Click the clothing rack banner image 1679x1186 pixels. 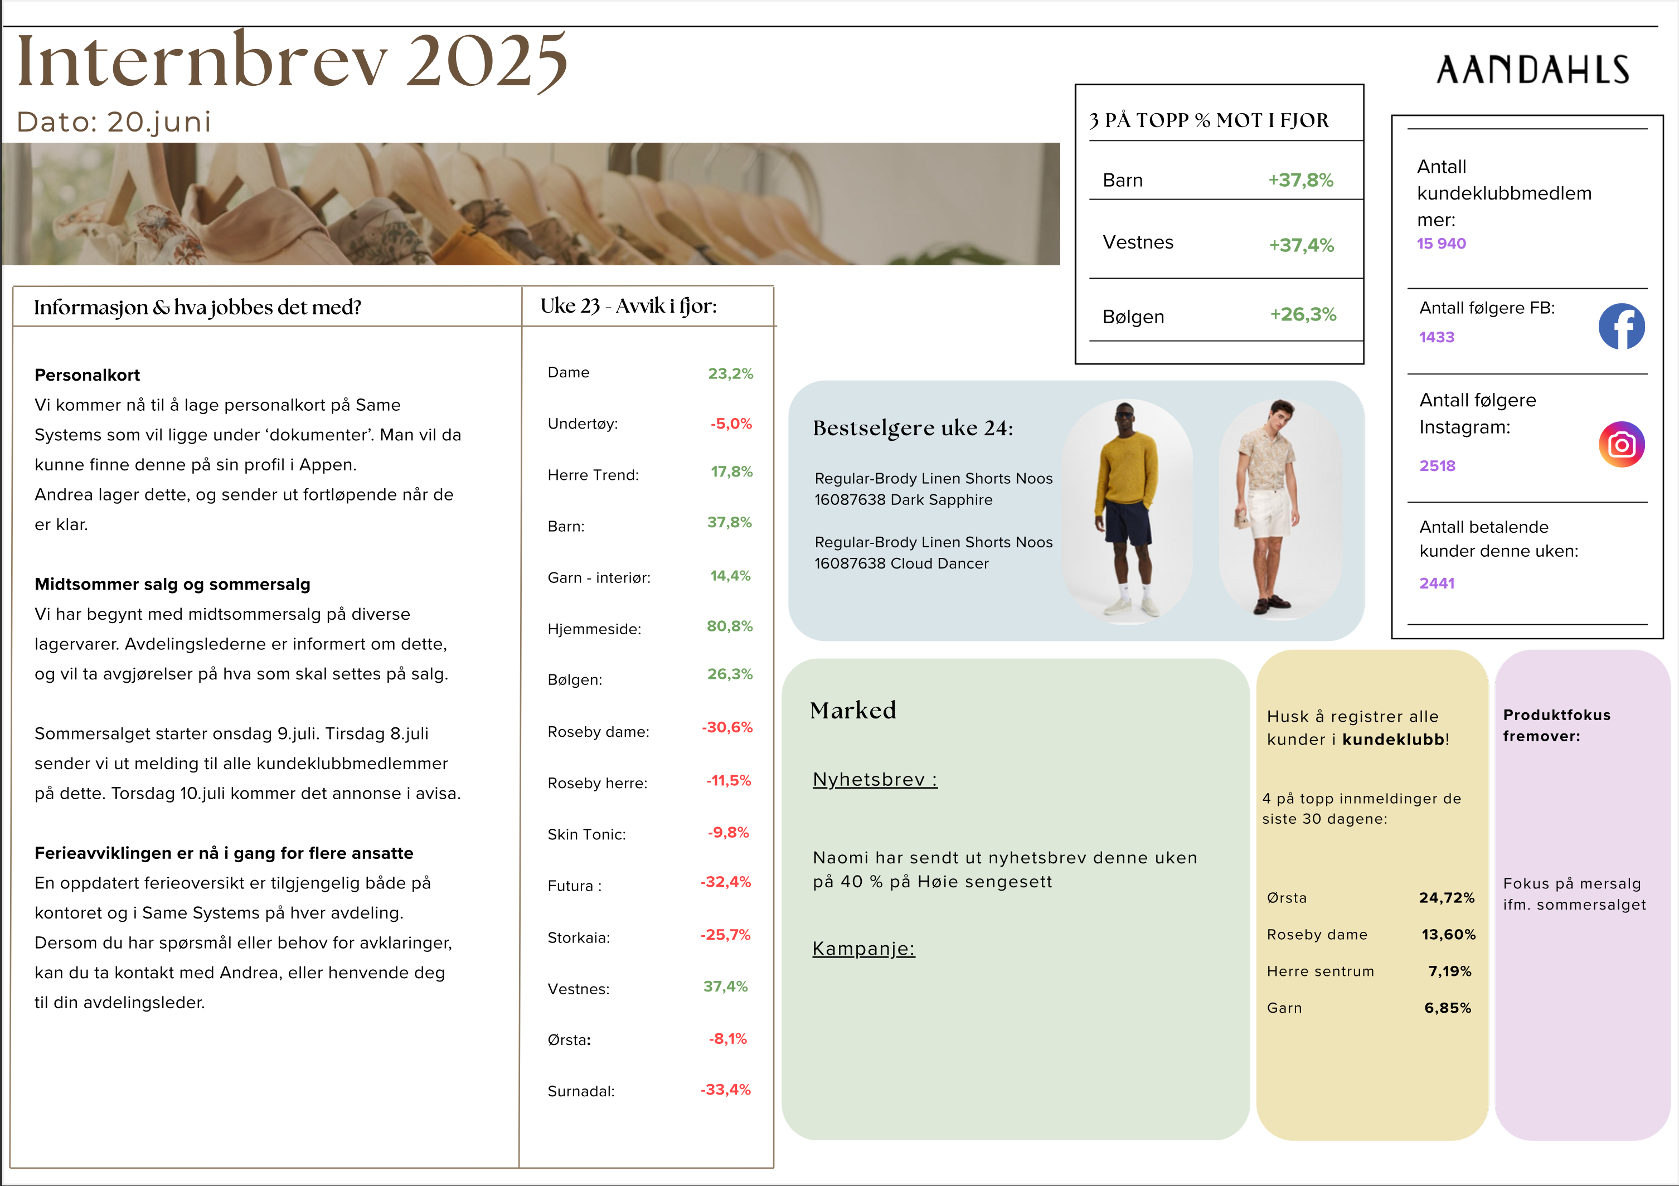pyautogui.click(x=530, y=203)
